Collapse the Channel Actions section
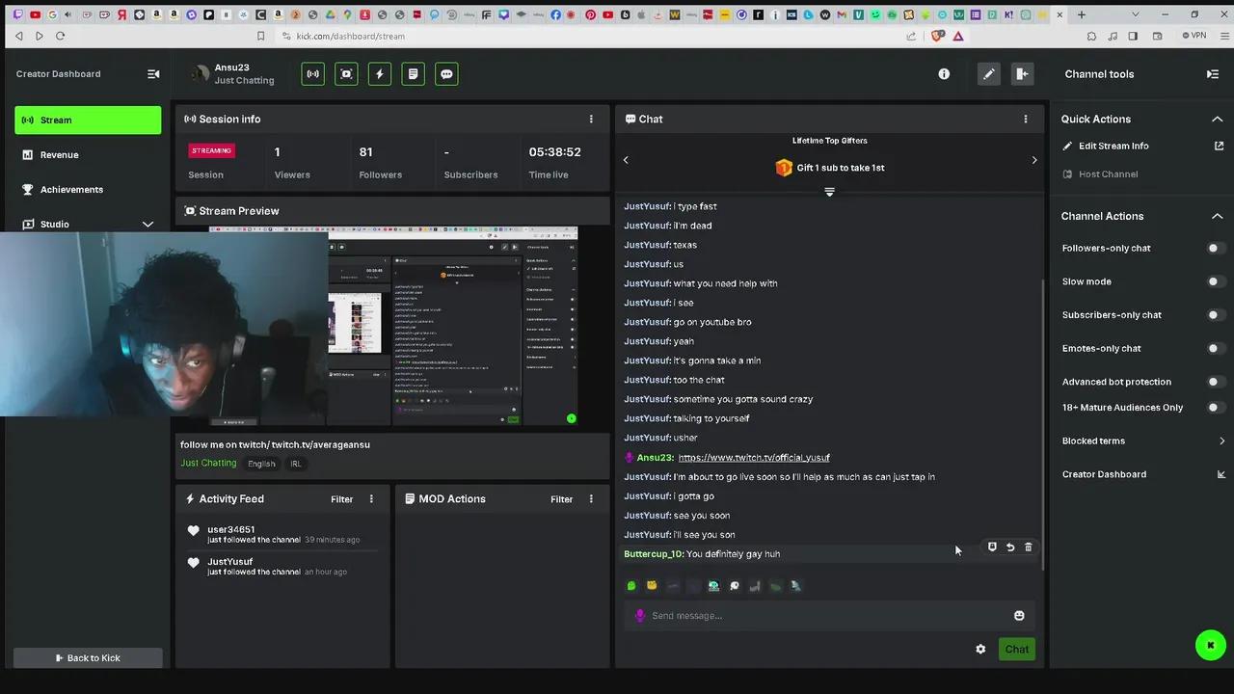This screenshot has width=1234, height=694. coord(1217,216)
